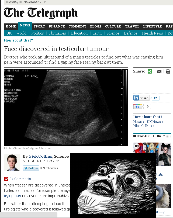Click the shocked rage face meme overlay

tap(113, 186)
